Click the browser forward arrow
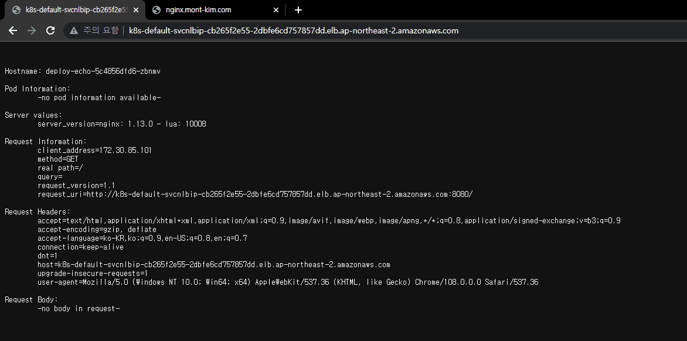The image size is (687, 341). pyautogui.click(x=32, y=30)
